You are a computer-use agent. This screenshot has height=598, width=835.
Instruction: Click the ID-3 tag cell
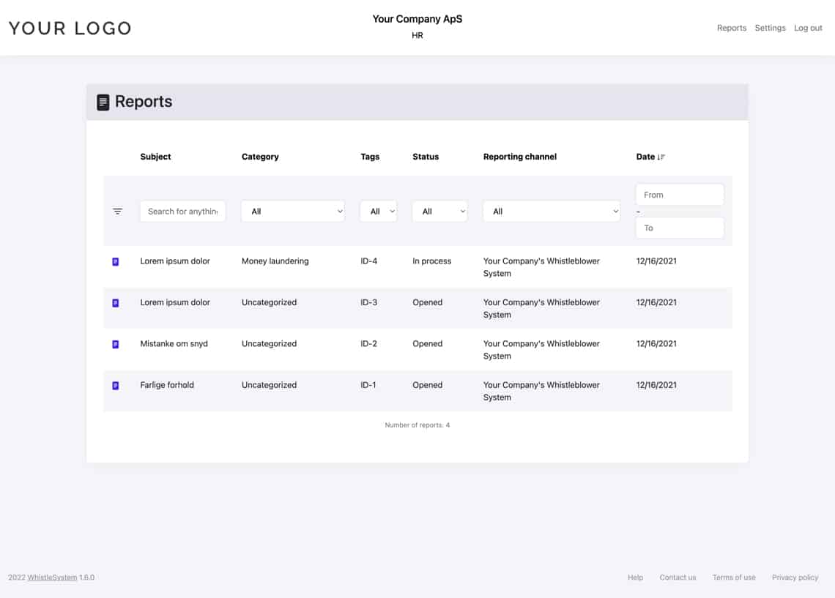pyautogui.click(x=368, y=302)
